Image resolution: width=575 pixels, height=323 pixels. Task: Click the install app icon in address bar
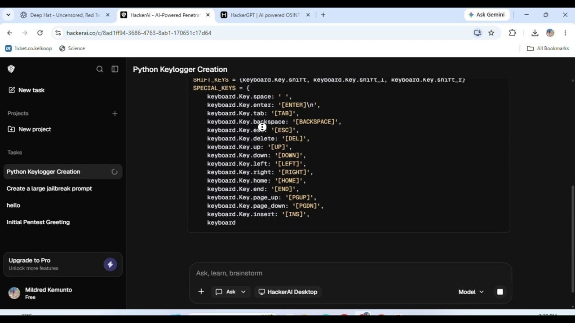tap(478, 33)
